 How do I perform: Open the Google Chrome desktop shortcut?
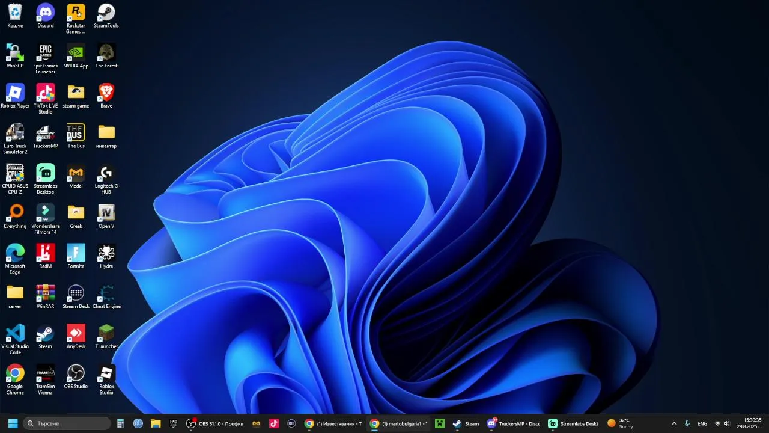(x=15, y=379)
